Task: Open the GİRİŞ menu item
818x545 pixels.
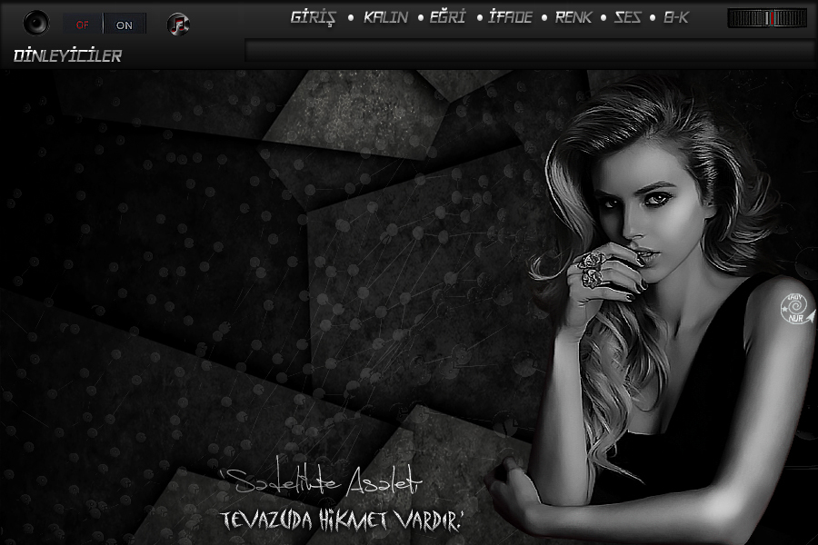Action: pyautogui.click(x=314, y=17)
